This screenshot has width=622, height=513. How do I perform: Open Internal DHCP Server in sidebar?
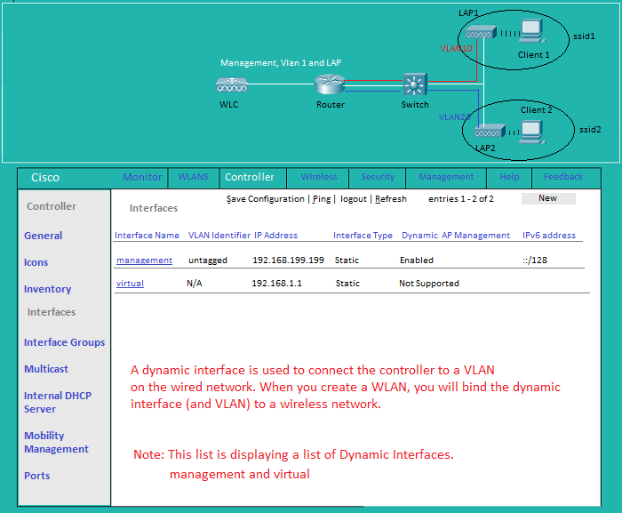tap(58, 402)
